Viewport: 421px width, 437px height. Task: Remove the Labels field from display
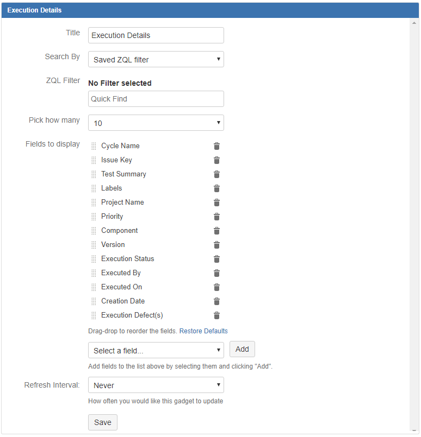coord(216,188)
